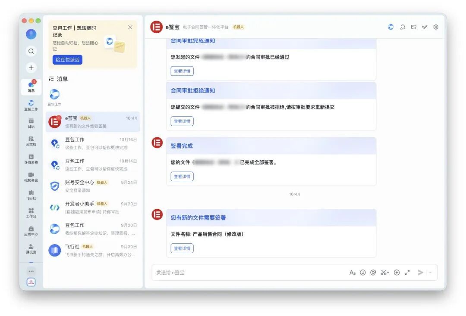This screenshot has height=316, width=466.
Task: Click 查看详情 under 您有新的文件需要签署
Action: 182,248
